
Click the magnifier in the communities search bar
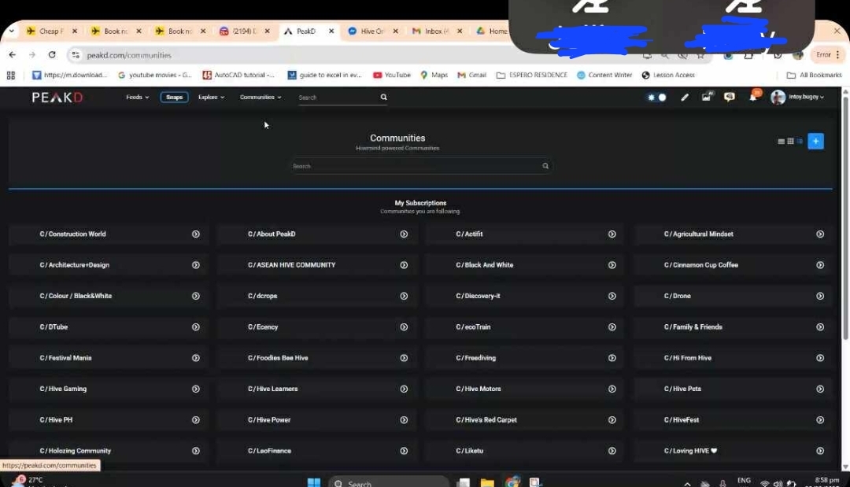click(545, 166)
